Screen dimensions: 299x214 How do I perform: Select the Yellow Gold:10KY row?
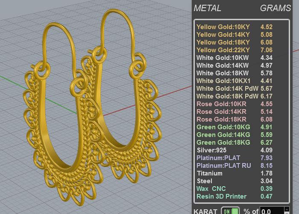point(235,27)
